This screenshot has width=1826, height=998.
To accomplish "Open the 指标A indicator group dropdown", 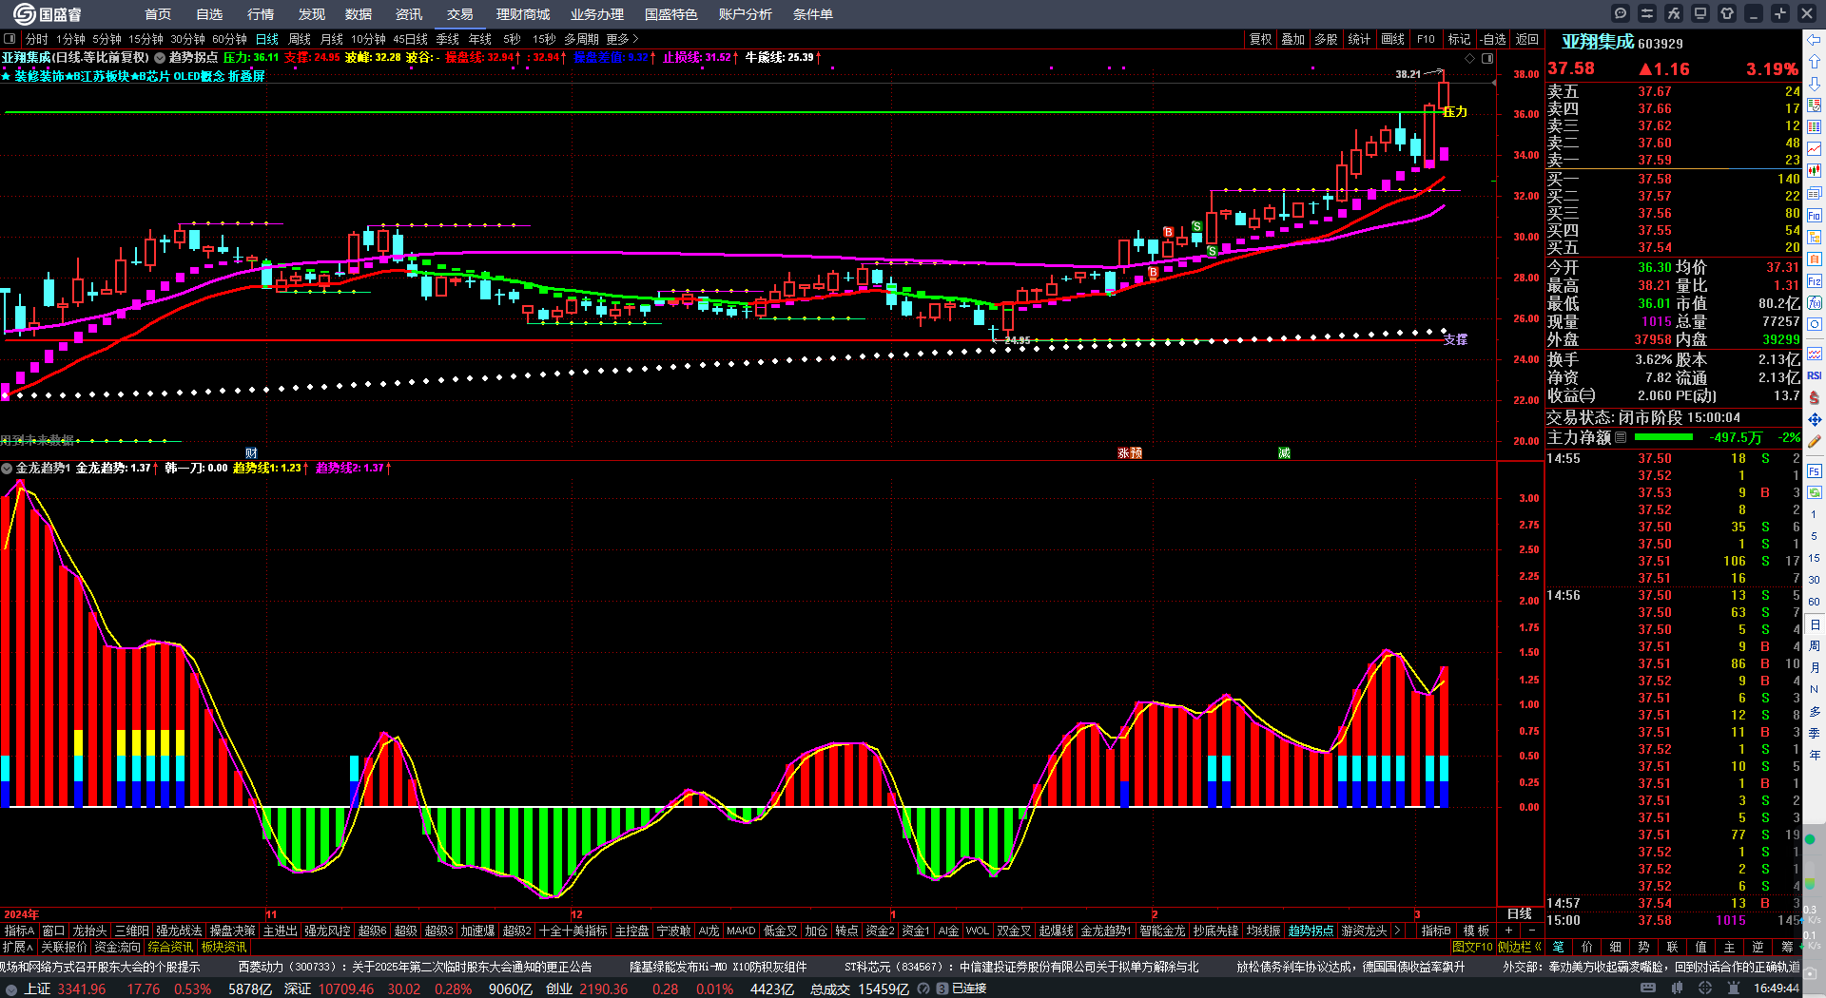I will [19, 931].
